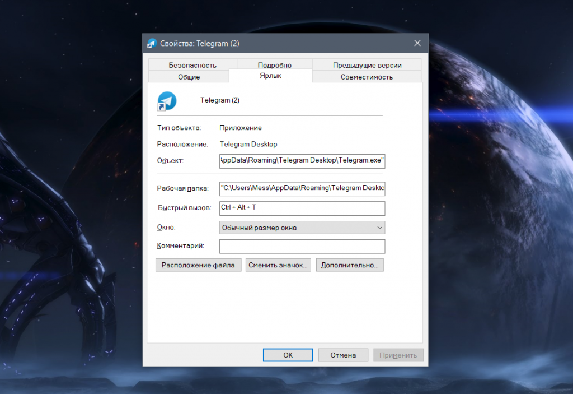Open the Совместимость tab
This screenshot has width=573, height=394.
pos(367,77)
